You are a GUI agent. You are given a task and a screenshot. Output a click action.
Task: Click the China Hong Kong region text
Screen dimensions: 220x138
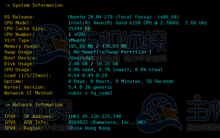[x=89, y=128]
